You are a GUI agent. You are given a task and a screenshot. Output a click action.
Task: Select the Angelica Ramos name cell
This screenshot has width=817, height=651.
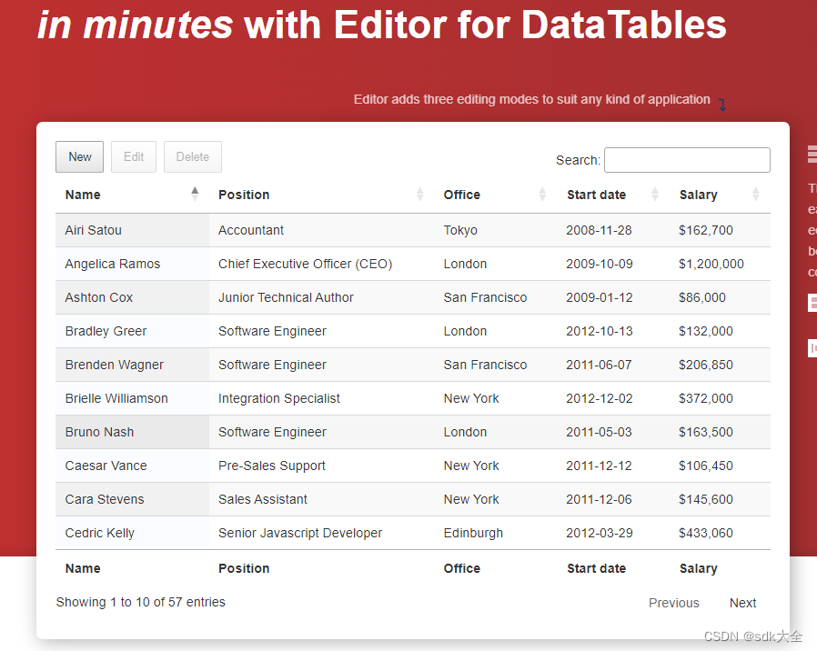(x=132, y=264)
